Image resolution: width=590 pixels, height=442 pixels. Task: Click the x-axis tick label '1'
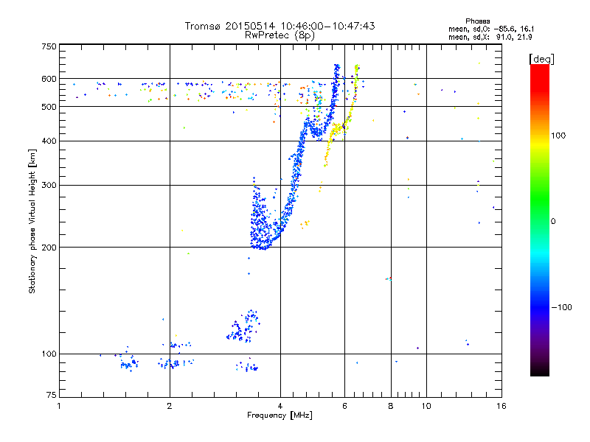tap(59, 406)
